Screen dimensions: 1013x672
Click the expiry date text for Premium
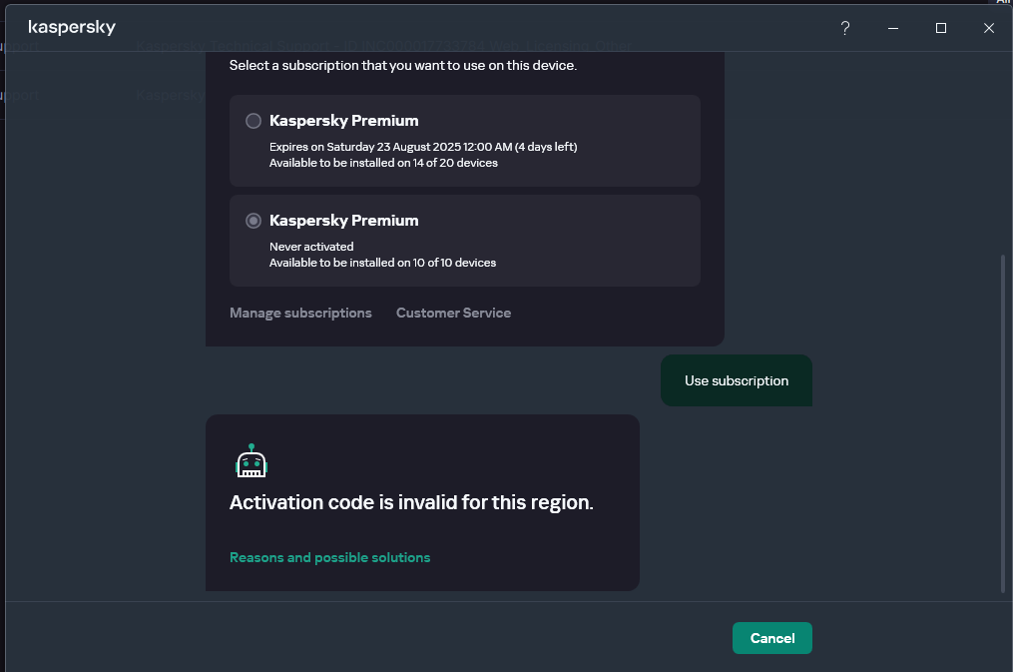[x=423, y=147]
